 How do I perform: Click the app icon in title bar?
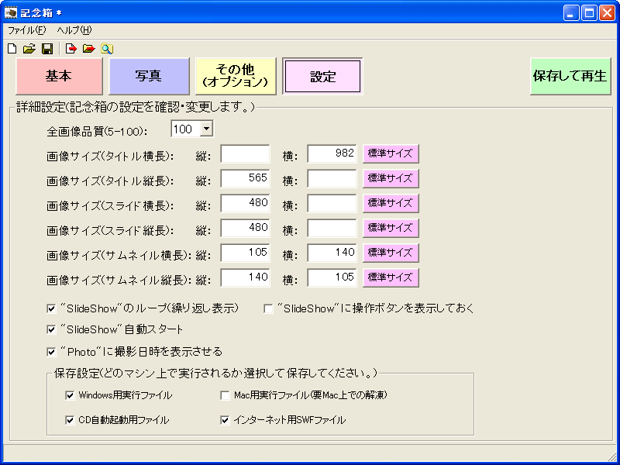pyautogui.click(x=11, y=12)
